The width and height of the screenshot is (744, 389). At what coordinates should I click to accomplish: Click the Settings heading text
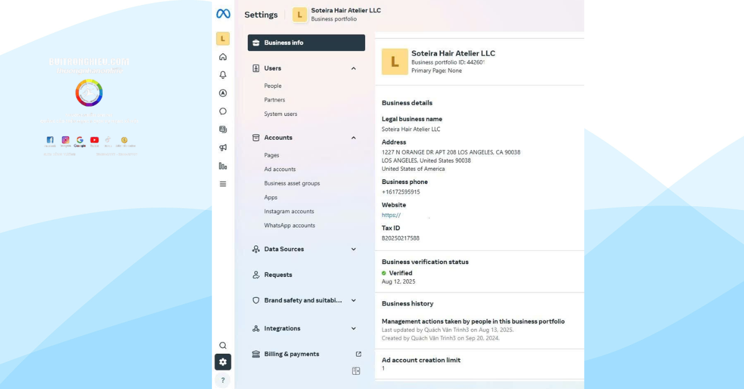(261, 15)
